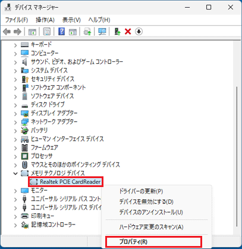Click the Device Manager title bar icon
The height and width of the screenshot is (249, 242).
(x=8, y=8)
